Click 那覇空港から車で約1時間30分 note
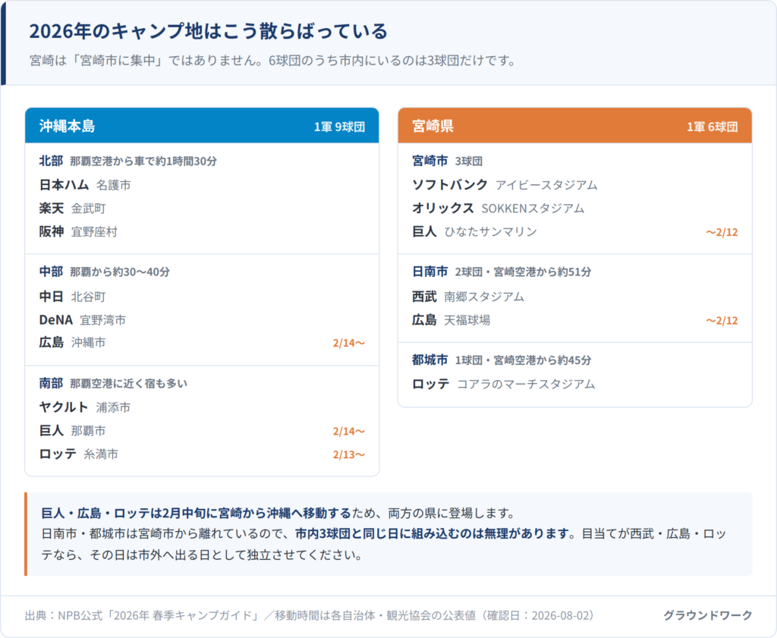The height and width of the screenshot is (638, 777). pos(143,162)
